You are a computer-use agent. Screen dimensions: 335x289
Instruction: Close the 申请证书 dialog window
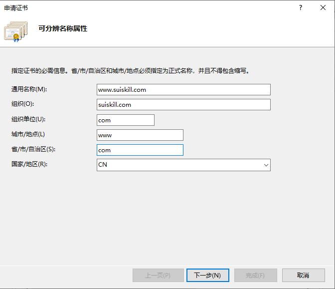point(323,8)
